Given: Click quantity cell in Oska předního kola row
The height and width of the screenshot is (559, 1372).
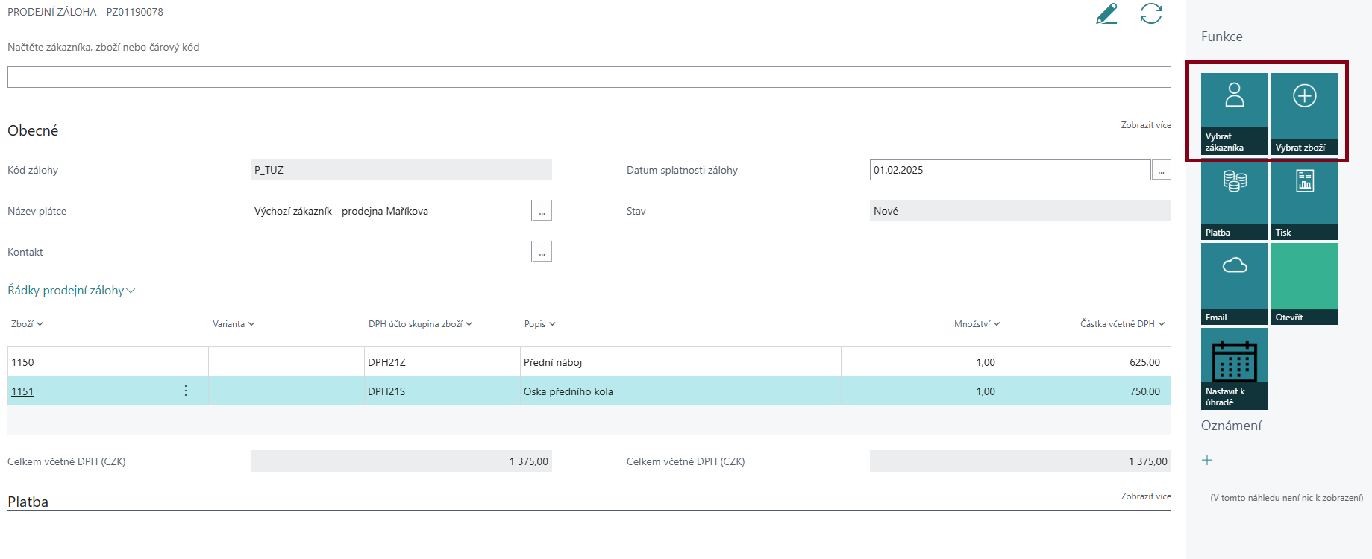Looking at the screenshot, I should [924, 391].
